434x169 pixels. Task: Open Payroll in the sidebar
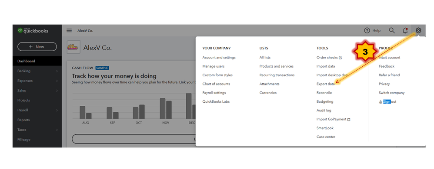tap(23, 110)
